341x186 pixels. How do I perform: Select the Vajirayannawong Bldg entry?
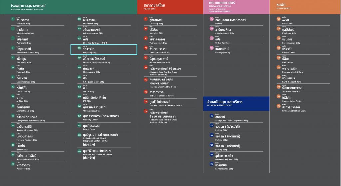(x=104, y=30)
